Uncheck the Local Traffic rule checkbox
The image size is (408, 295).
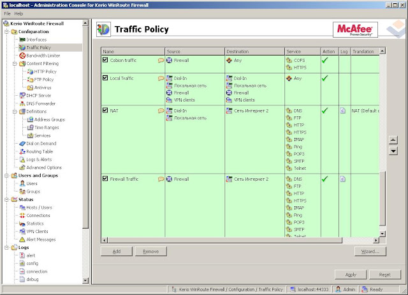pos(105,78)
